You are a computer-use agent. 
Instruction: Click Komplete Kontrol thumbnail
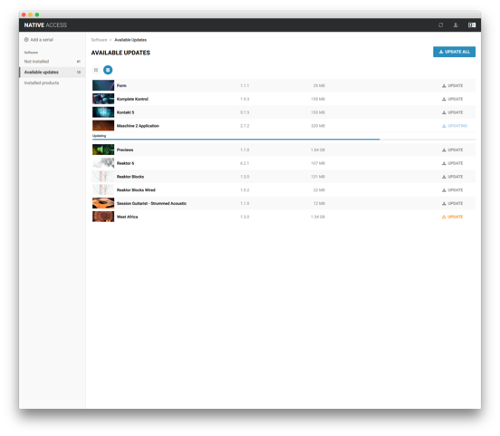tap(103, 99)
